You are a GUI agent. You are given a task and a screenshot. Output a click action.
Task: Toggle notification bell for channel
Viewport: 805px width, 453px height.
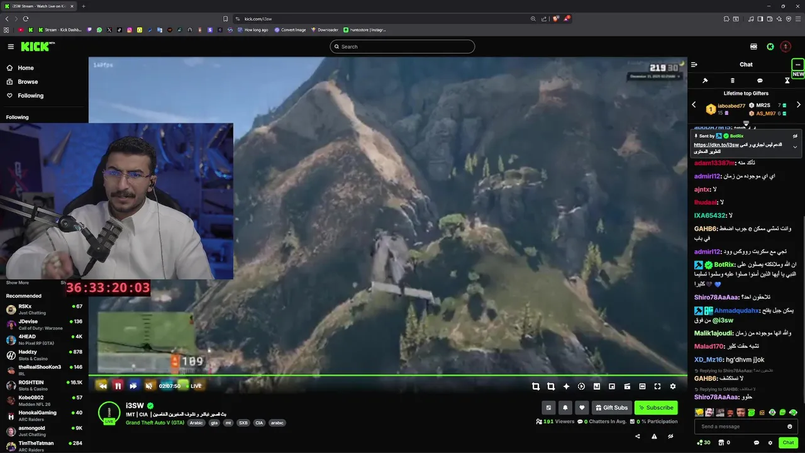(x=565, y=408)
